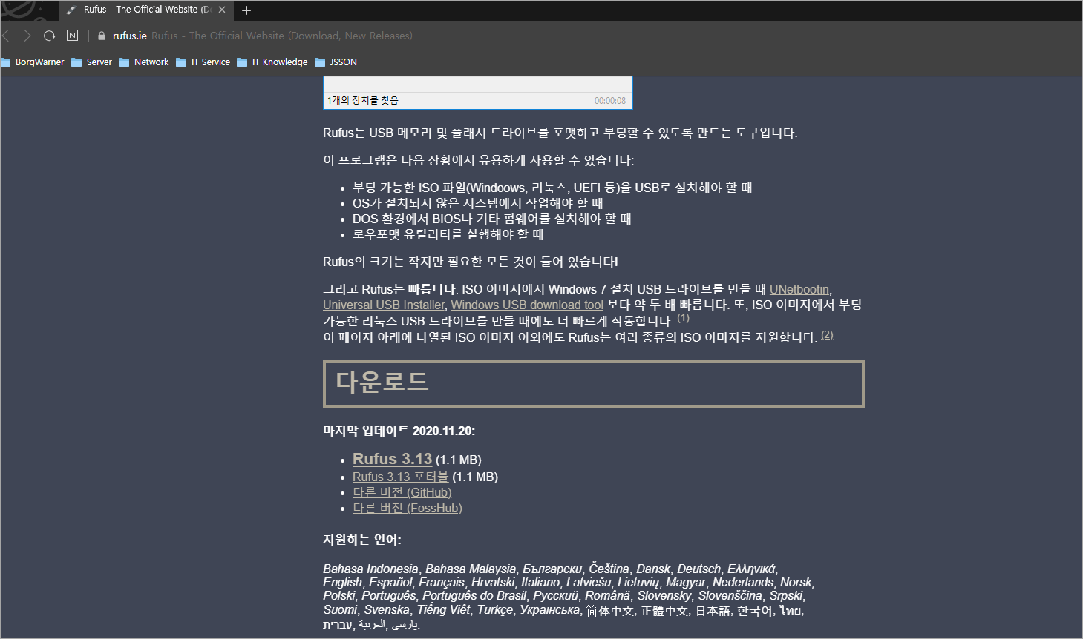Open the BorgWarner bookmarks folder
This screenshot has height=639, width=1083.
(33, 62)
